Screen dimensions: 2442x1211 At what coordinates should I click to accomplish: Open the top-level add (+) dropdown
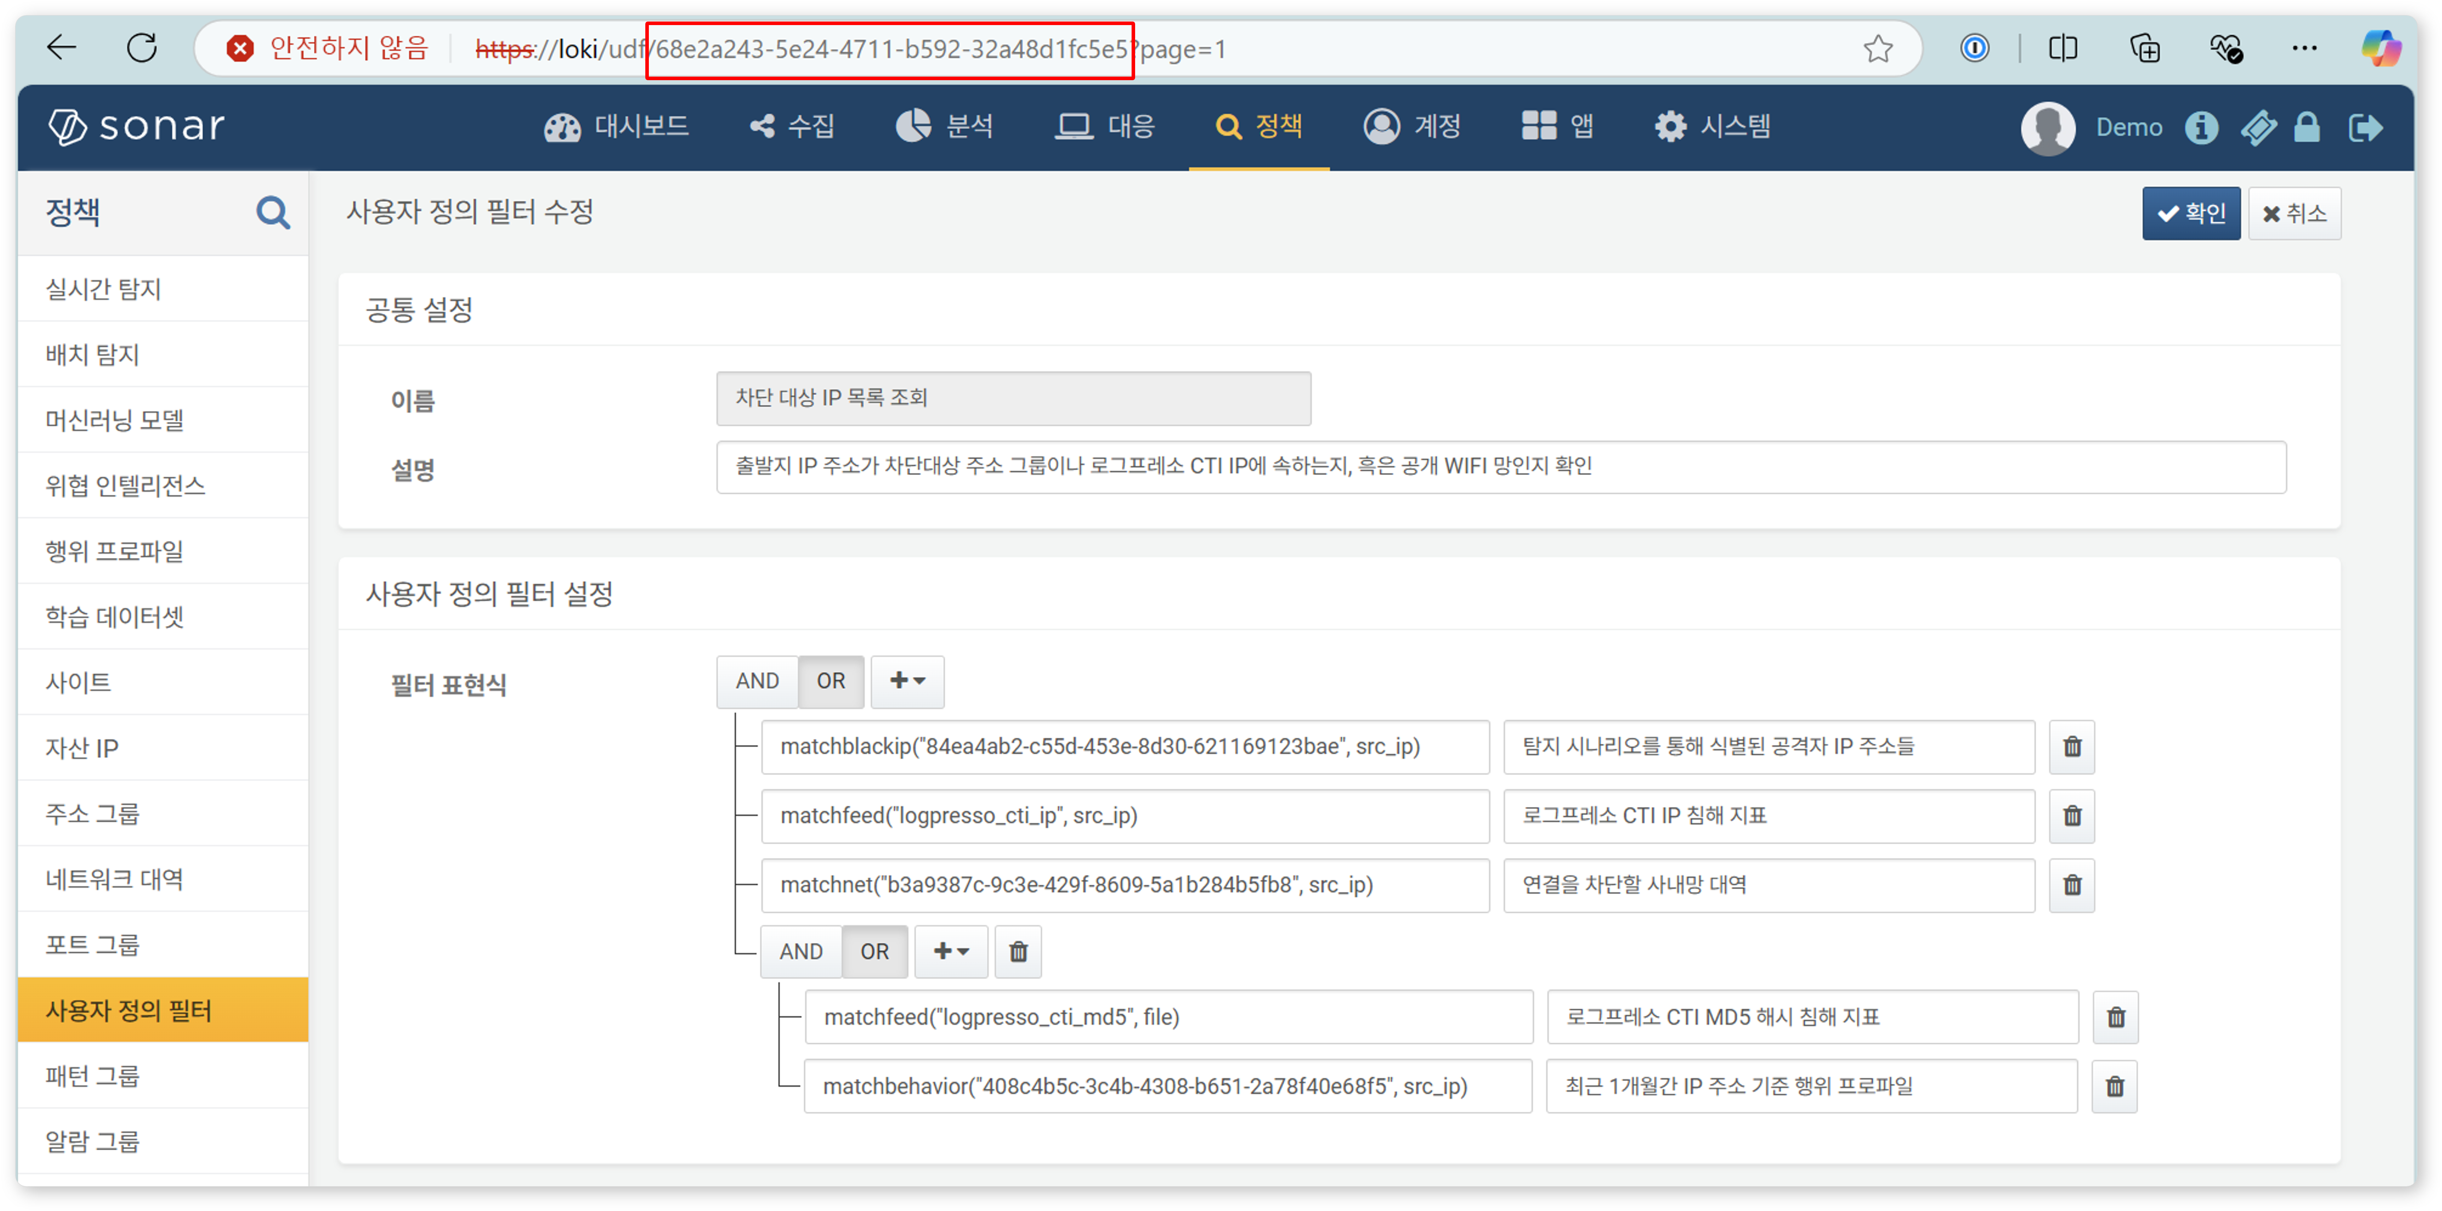pyautogui.click(x=907, y=681)
